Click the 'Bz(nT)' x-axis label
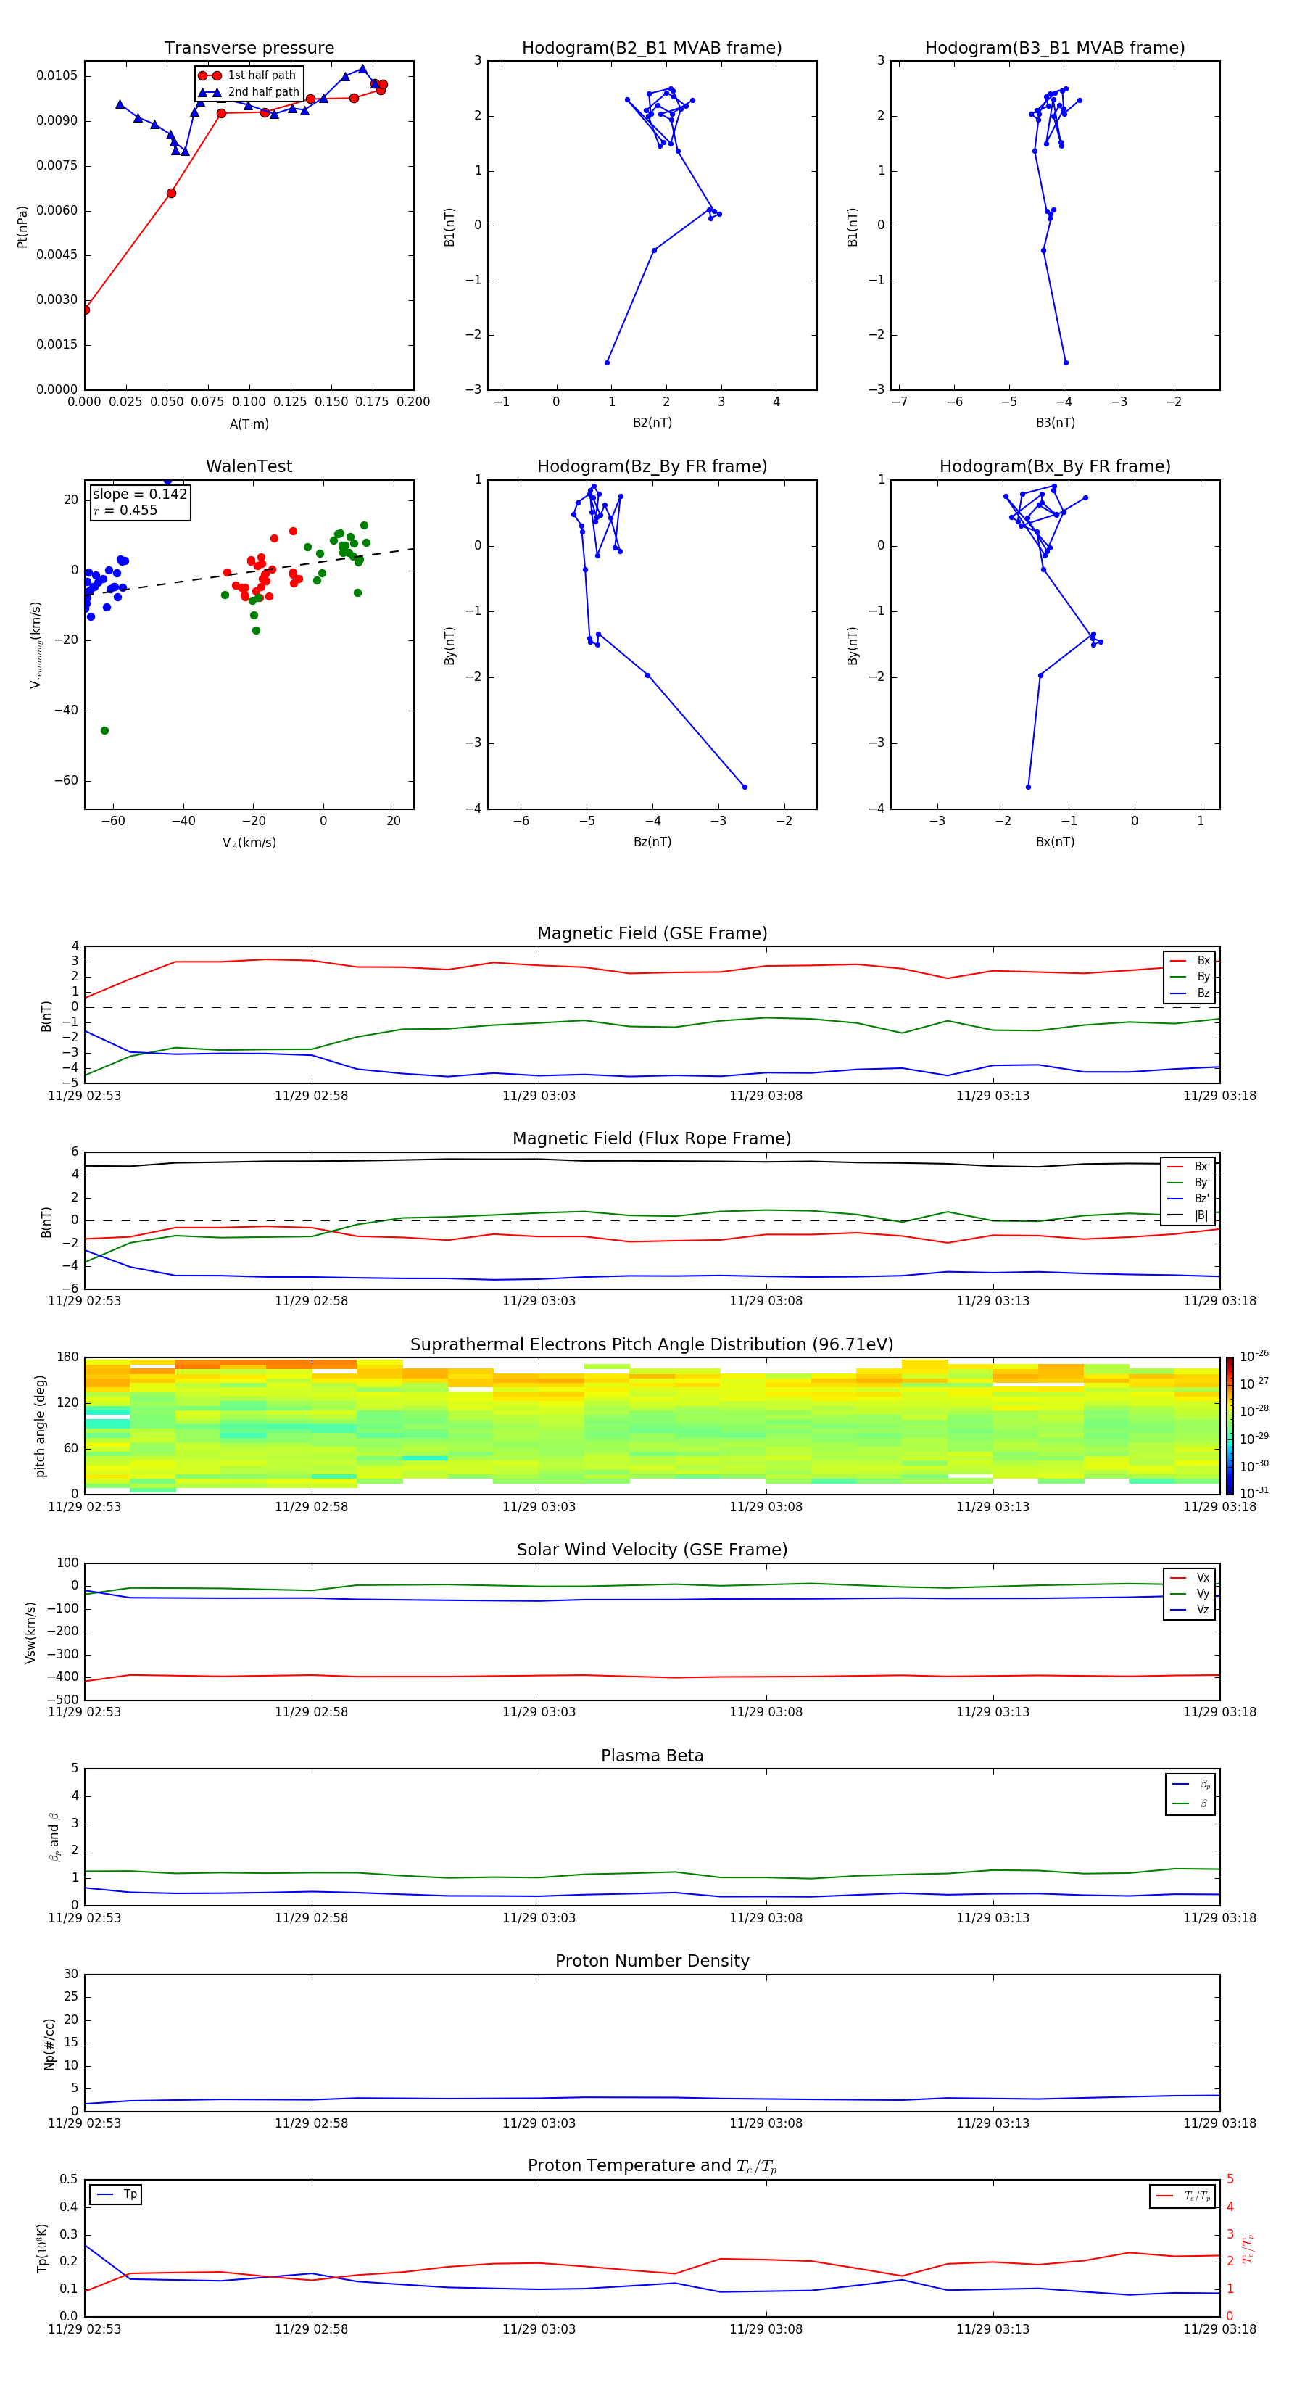The width and height of the screenshot is (1305, 2393). (x=652, y=842)
